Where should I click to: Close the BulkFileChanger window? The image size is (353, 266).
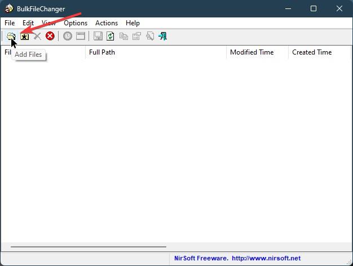click(339, 9)
